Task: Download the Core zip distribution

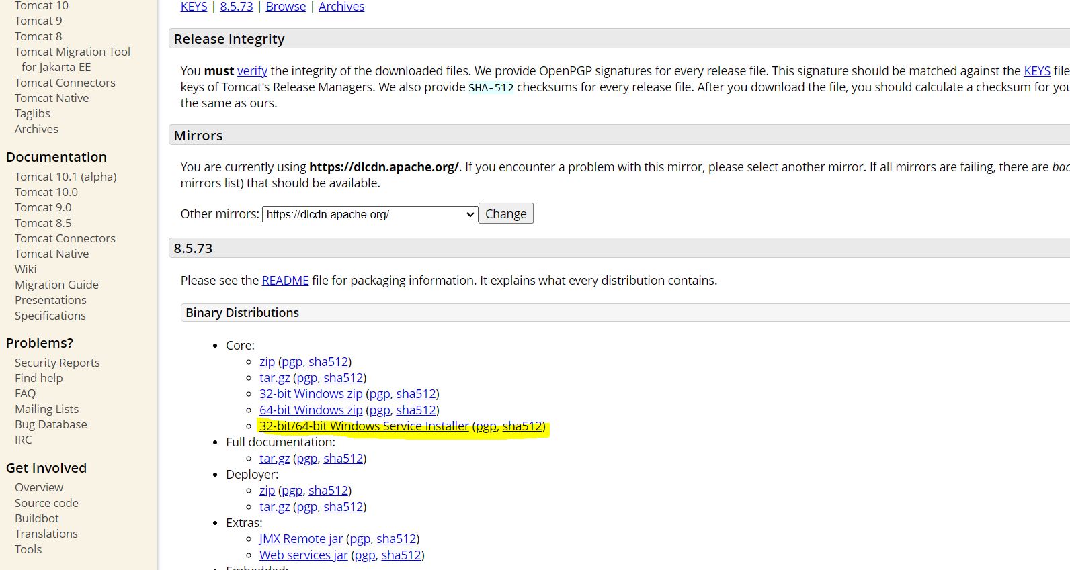Action: tap(267, 361)
